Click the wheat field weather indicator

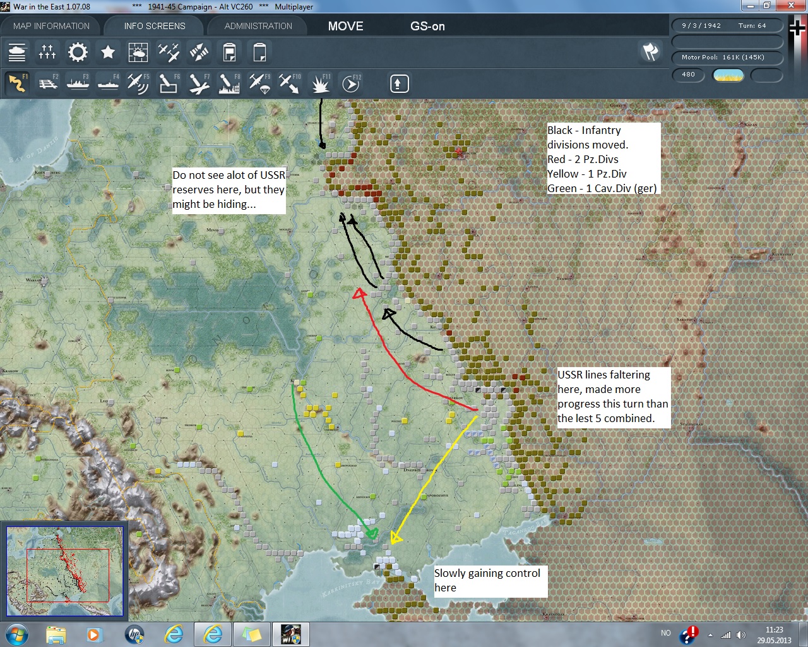728,75
